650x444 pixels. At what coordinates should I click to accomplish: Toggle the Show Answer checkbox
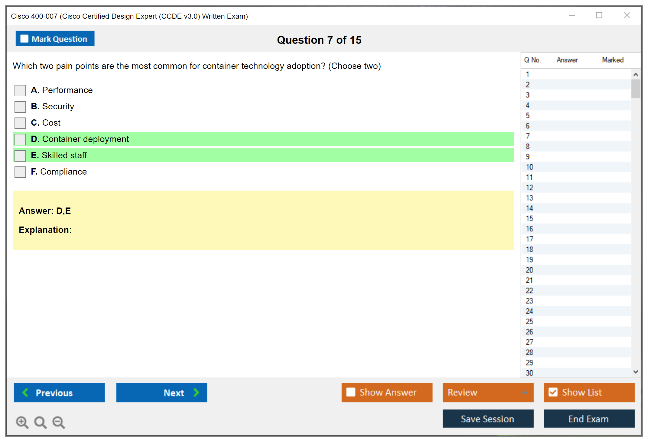point(351,392)
